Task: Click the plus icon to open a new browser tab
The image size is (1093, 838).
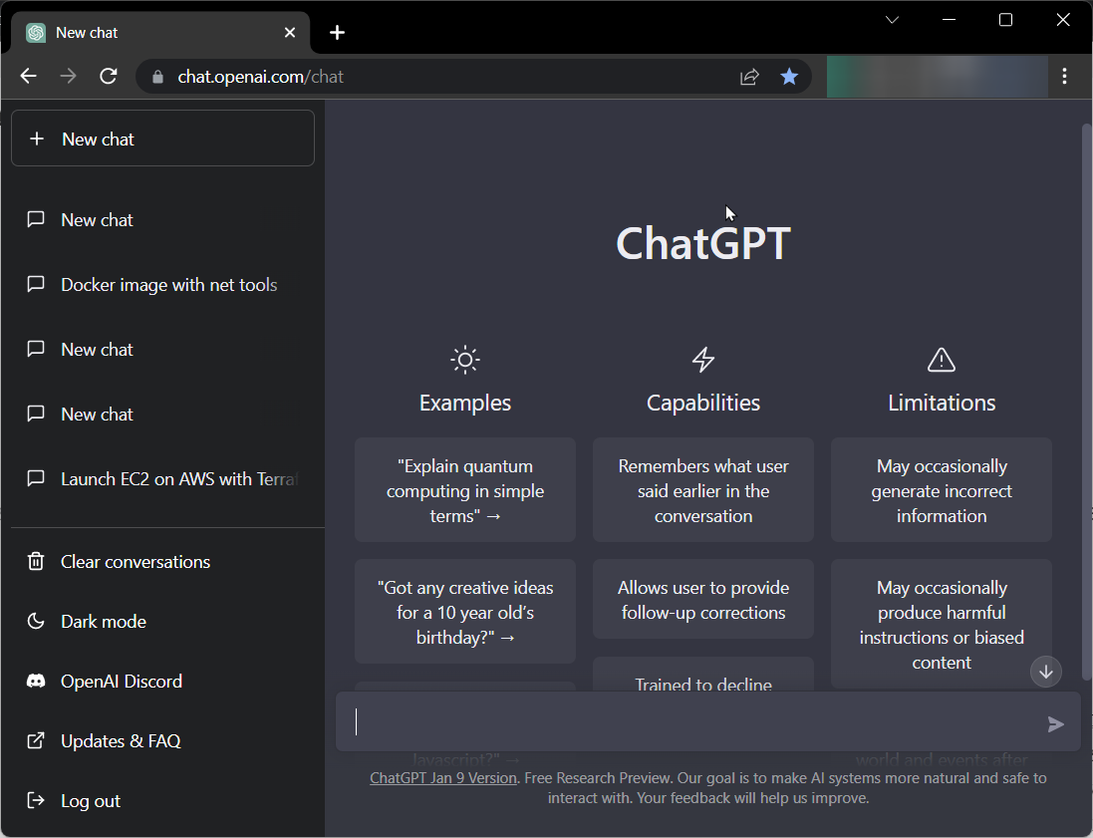Action: pos(337,33)
